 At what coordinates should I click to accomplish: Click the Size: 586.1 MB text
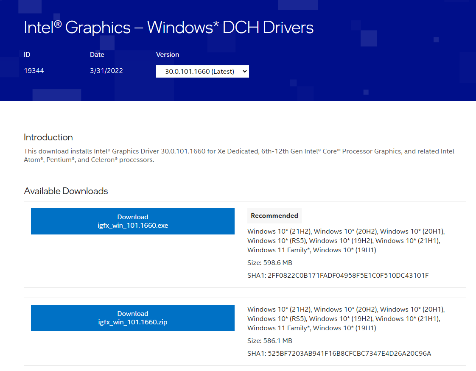point(269,340)
